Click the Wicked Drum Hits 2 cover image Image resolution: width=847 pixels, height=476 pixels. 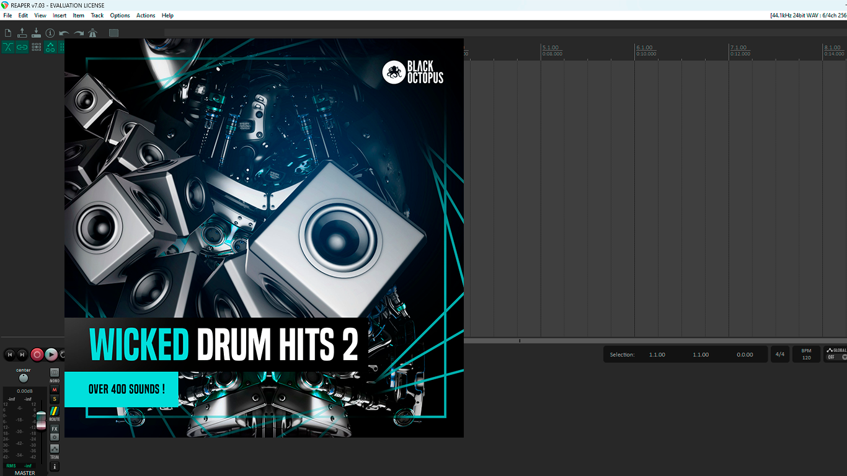click(264, 238)
